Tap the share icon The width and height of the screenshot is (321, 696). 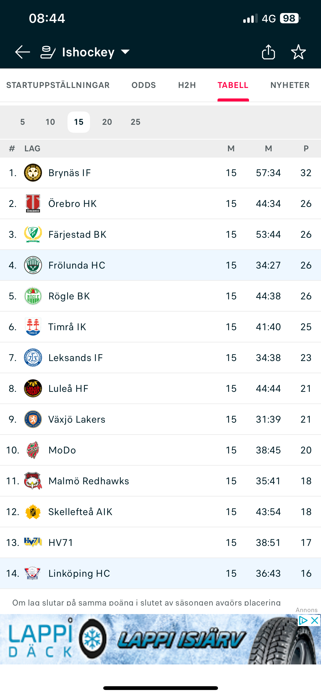pyautogui.click(x=268, y=52)
